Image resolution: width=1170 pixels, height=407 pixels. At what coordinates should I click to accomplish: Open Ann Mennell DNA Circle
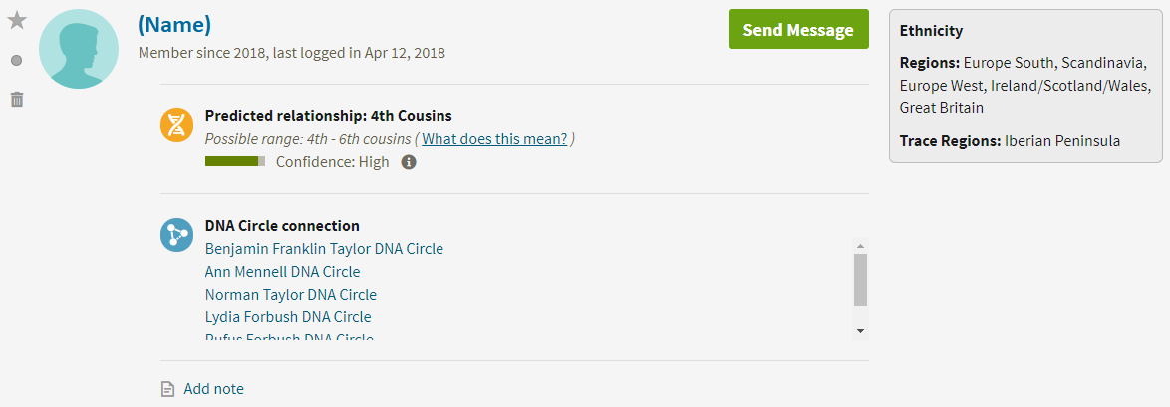point(282,272)
